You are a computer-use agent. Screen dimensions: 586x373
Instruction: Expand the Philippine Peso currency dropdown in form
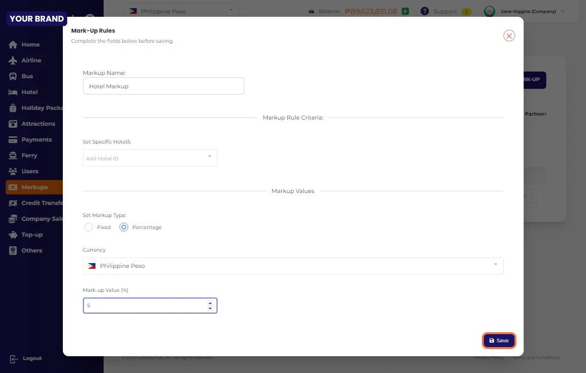coord(293,266)
